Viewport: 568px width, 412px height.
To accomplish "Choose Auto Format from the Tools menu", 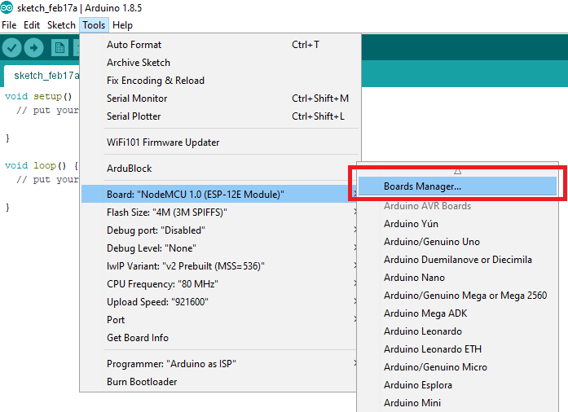I will (x=221, y=45).
